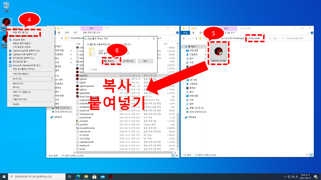Switch 5.2.0 window to details view
This screenshot has height=180, width=321.
173,155
